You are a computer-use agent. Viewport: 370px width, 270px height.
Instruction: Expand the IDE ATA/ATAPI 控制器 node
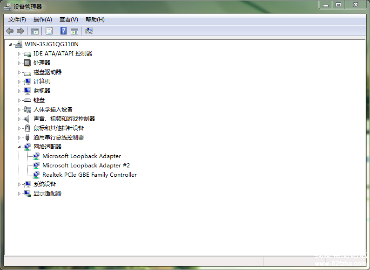tap(20, 54)
